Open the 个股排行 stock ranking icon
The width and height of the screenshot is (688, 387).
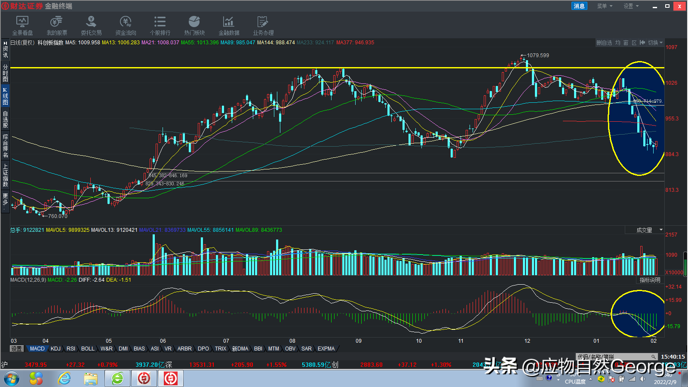[x=160, y=26]
